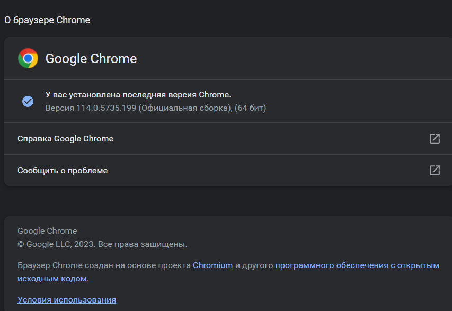Viewport: 452px width, 311px height.
Task: Click the words и другого between links
Action: point(254,265)
